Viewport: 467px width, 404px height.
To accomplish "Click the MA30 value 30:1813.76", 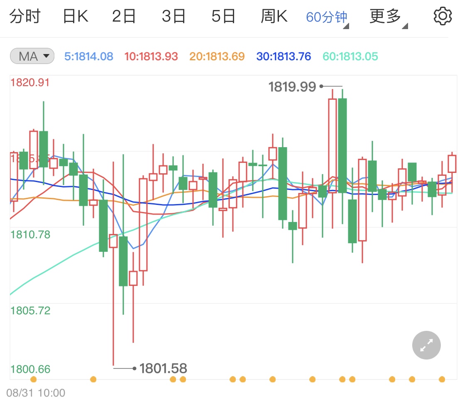I will 284,57.
